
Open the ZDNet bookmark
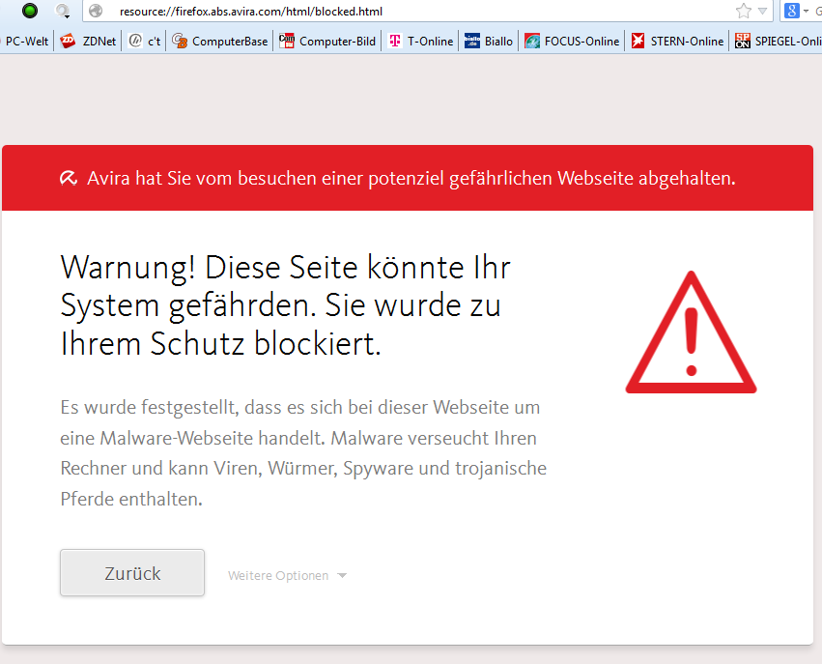click(x=88, y=41)
